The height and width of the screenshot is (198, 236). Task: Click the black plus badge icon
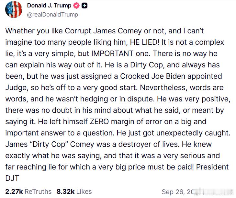pyautogui.click(x=84, y=6)
